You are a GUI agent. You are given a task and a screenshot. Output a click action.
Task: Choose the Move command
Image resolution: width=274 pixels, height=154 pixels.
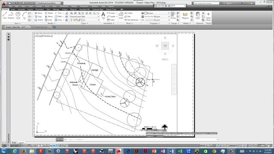(x=38, y=13)
